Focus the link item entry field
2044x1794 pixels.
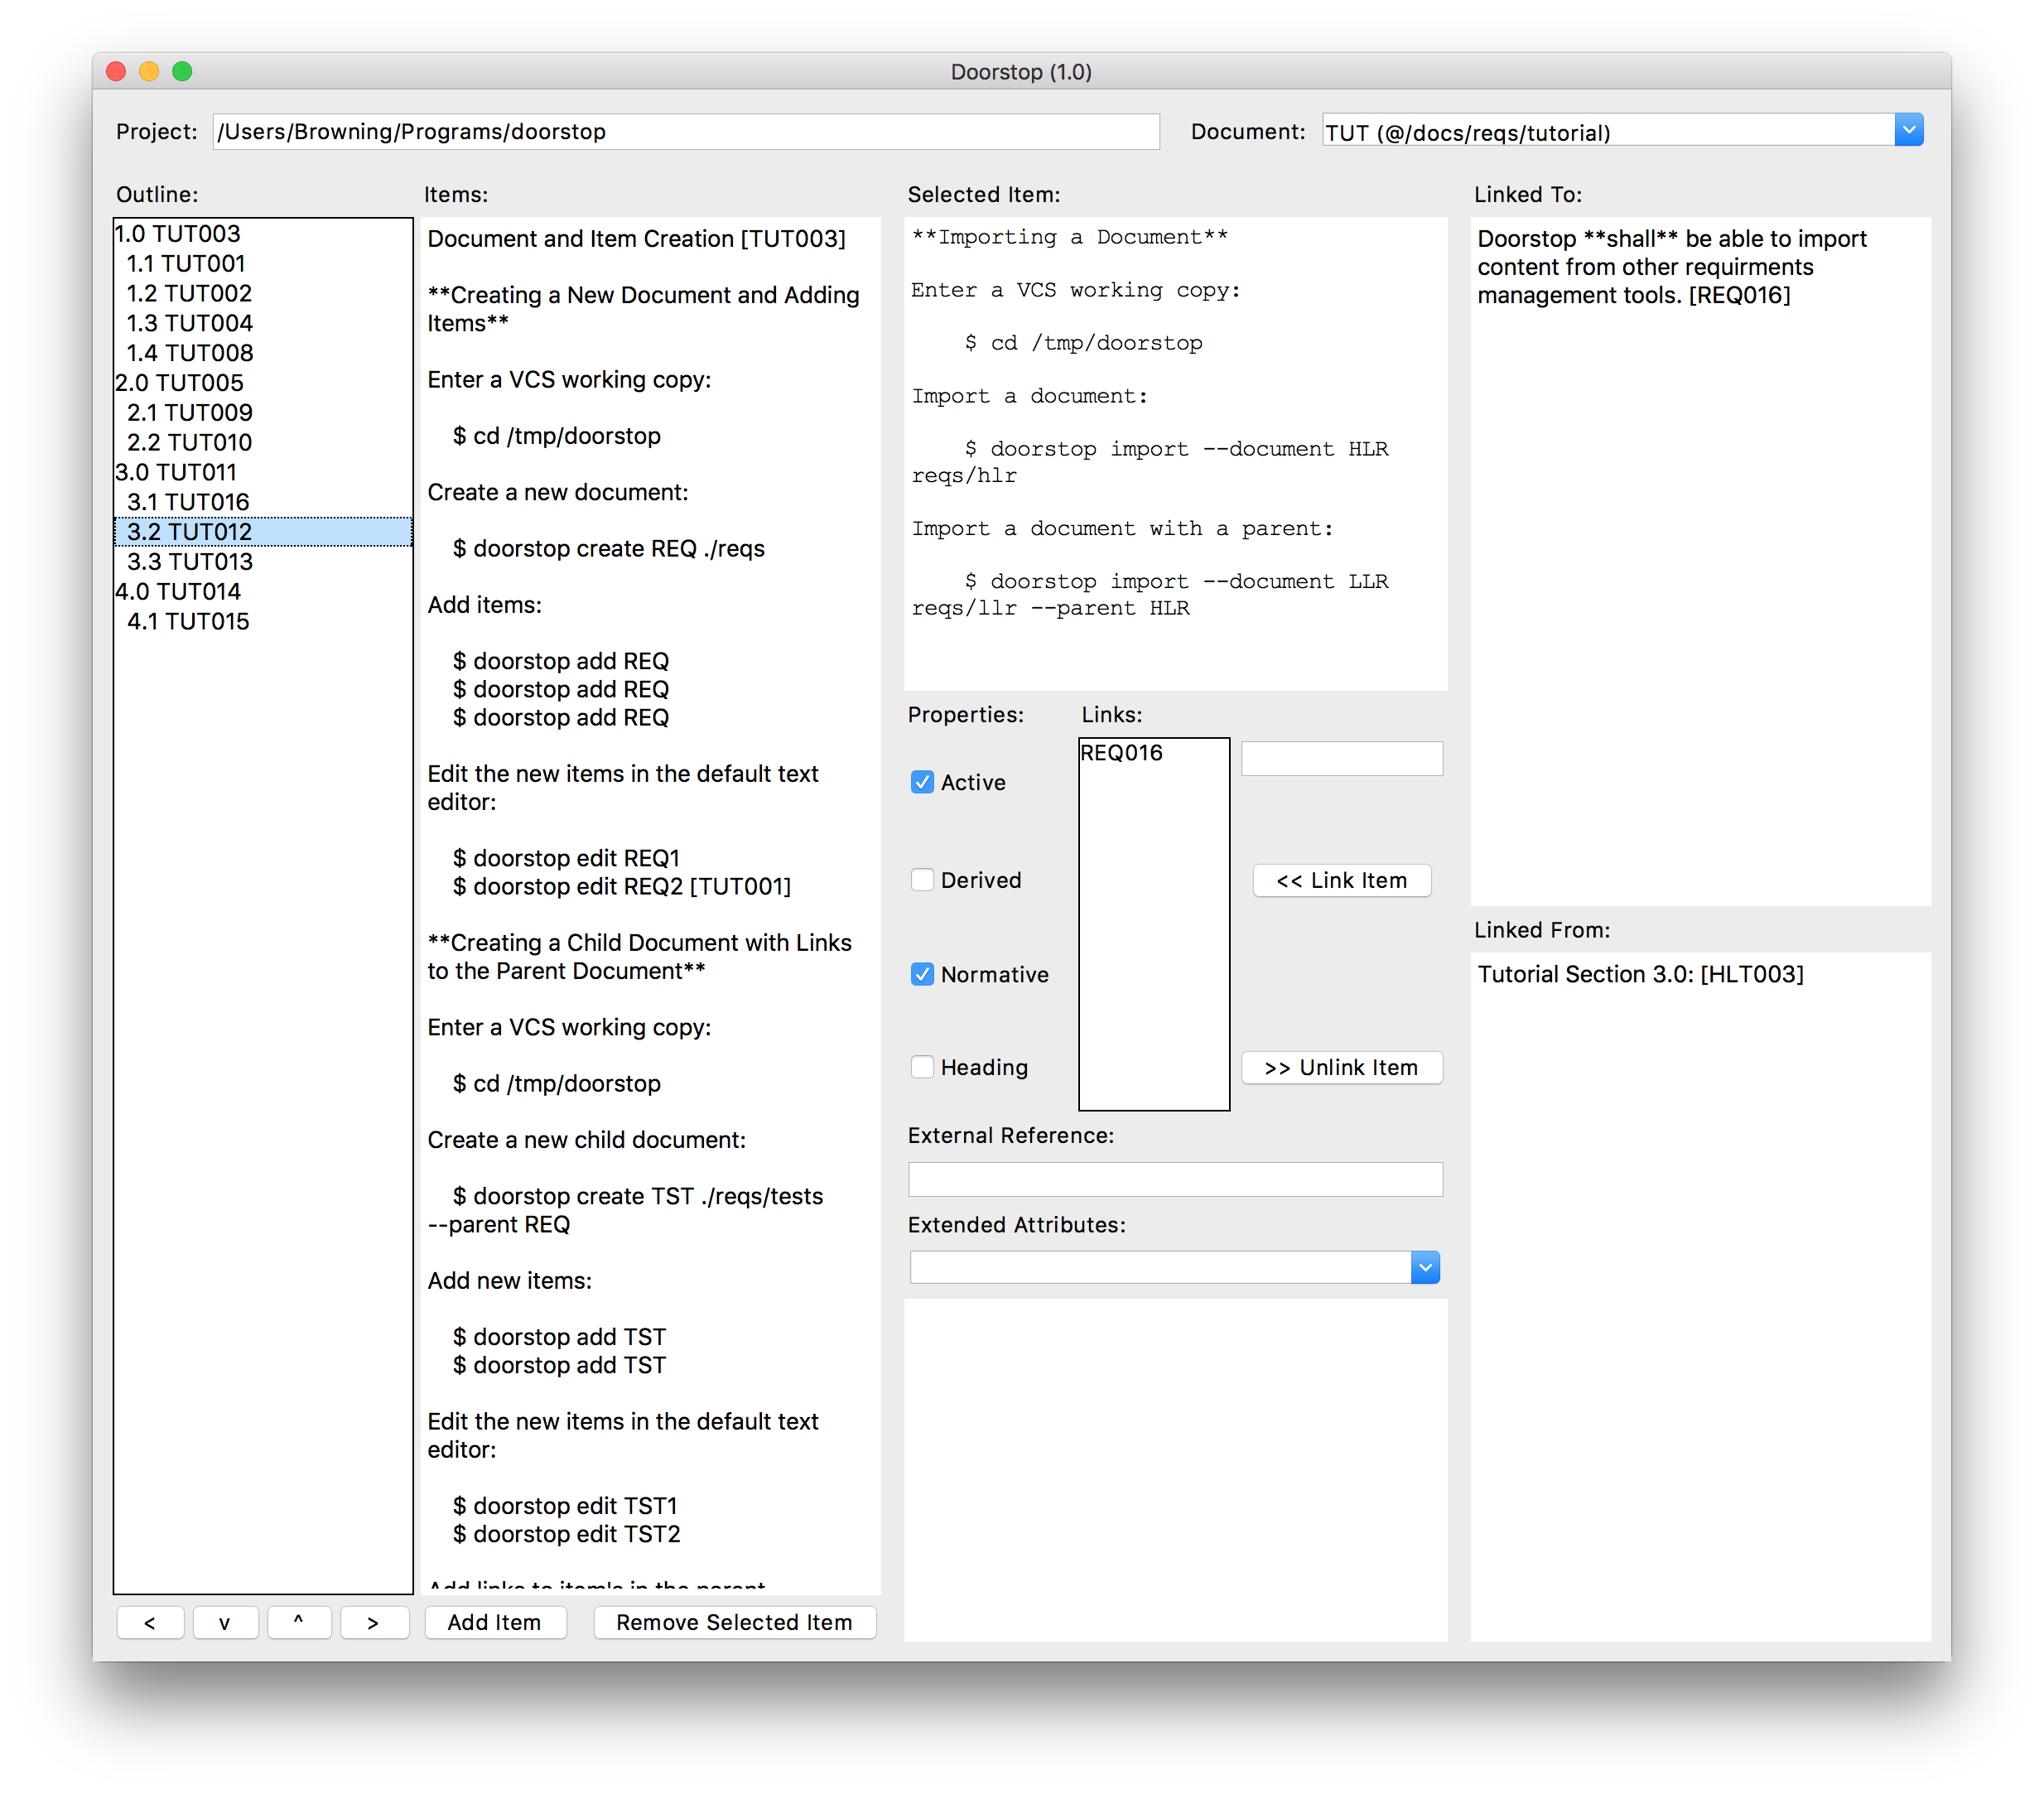point(1341,758)
